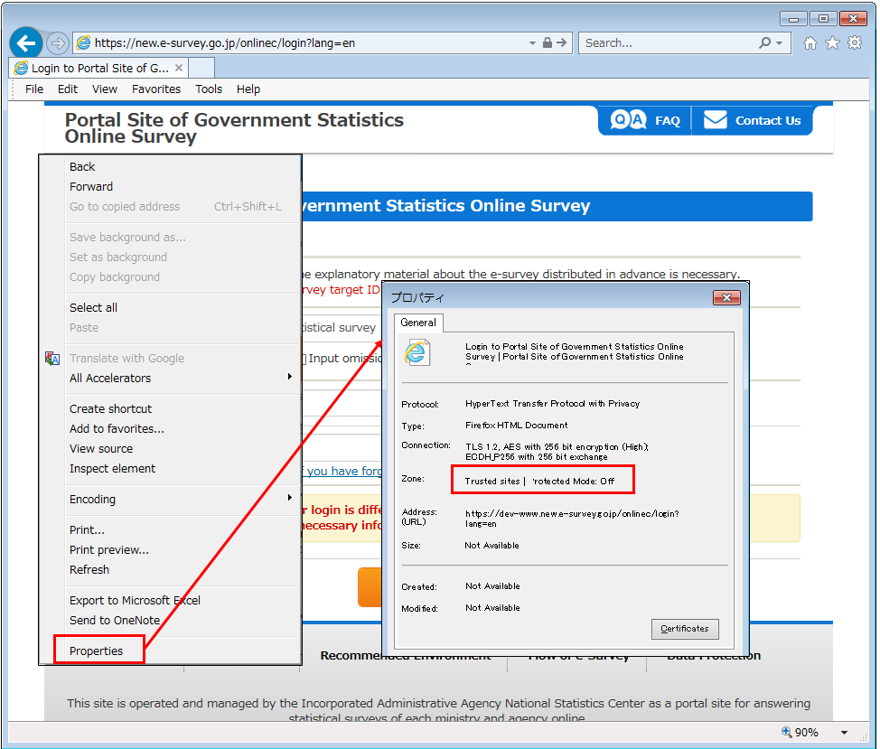Choose Back in the context menu

point(183,166)
